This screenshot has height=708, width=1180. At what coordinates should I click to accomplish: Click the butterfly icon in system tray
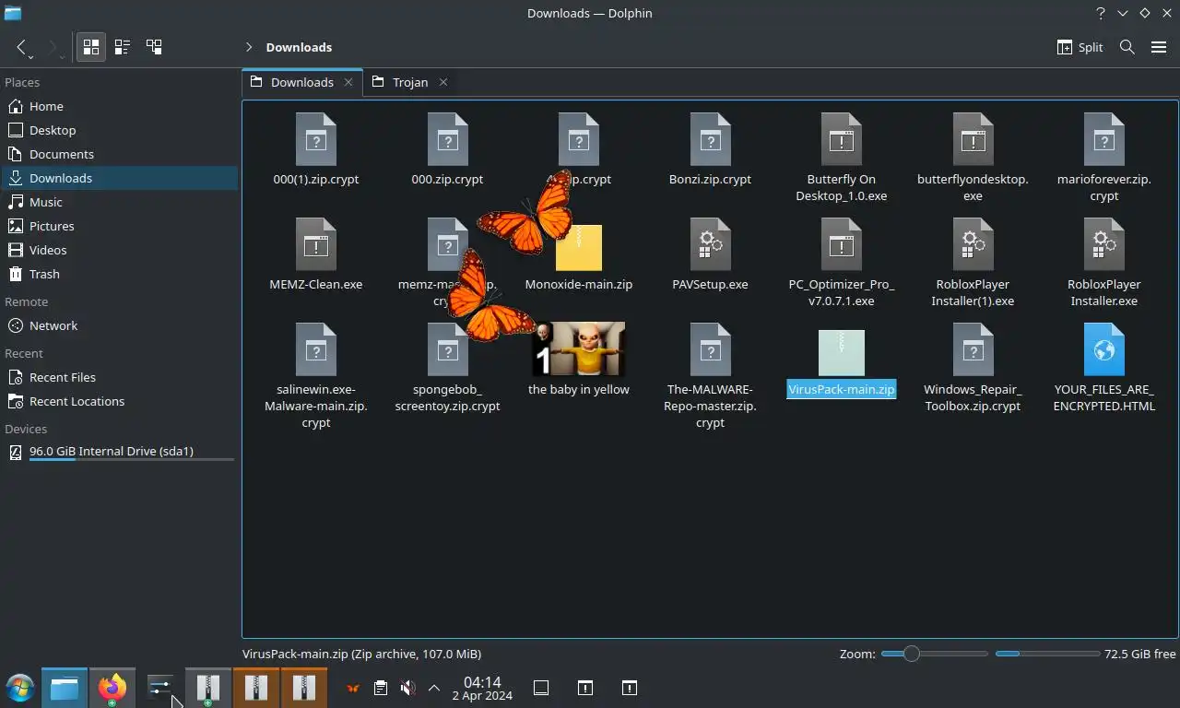click(x=352, y=688)
